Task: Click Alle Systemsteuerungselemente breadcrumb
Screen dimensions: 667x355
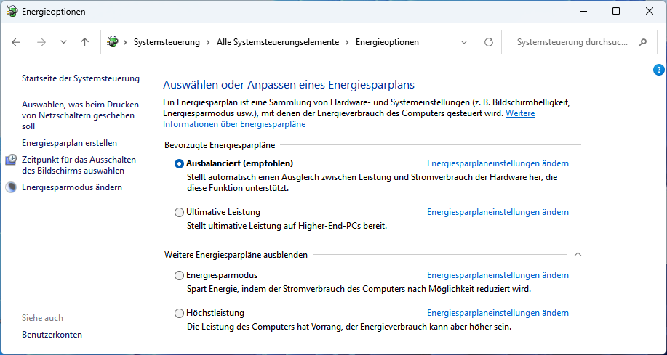Action: coord(277,42)
